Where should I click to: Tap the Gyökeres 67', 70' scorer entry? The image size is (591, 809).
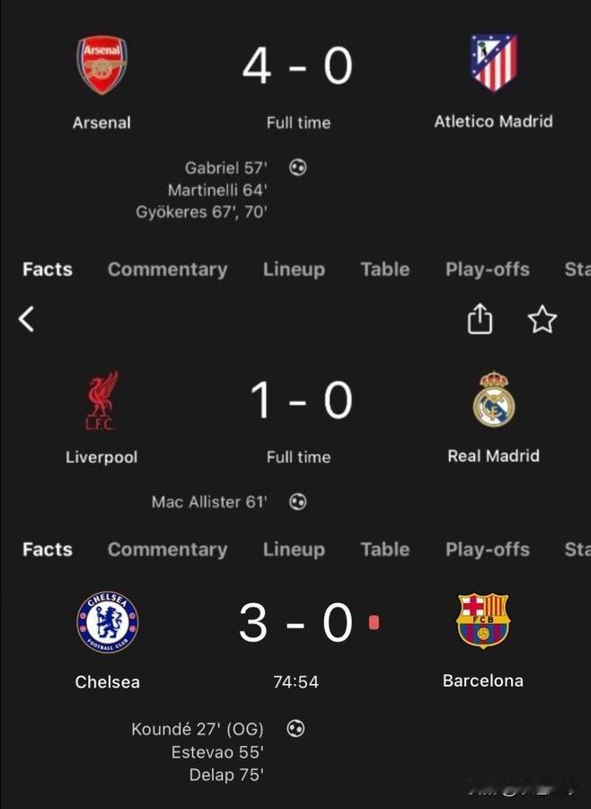pos(201,212)
